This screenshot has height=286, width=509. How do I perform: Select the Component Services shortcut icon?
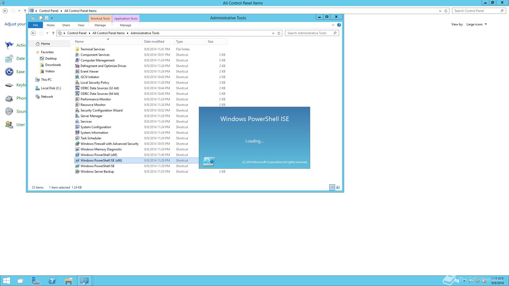pyautogui.click(x=77, y=55)
